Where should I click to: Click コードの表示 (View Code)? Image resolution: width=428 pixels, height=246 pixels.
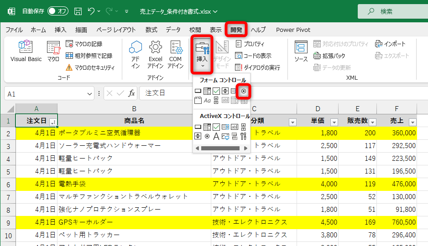(x=253, y=56)
